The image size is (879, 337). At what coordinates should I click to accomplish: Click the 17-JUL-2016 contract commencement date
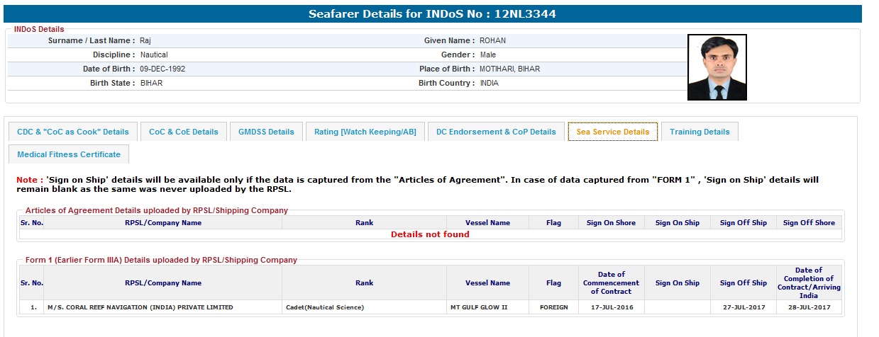(611, 307)
